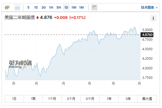Switch to candlestick chart view
162x108 pixels.
(x=7, y=8)
